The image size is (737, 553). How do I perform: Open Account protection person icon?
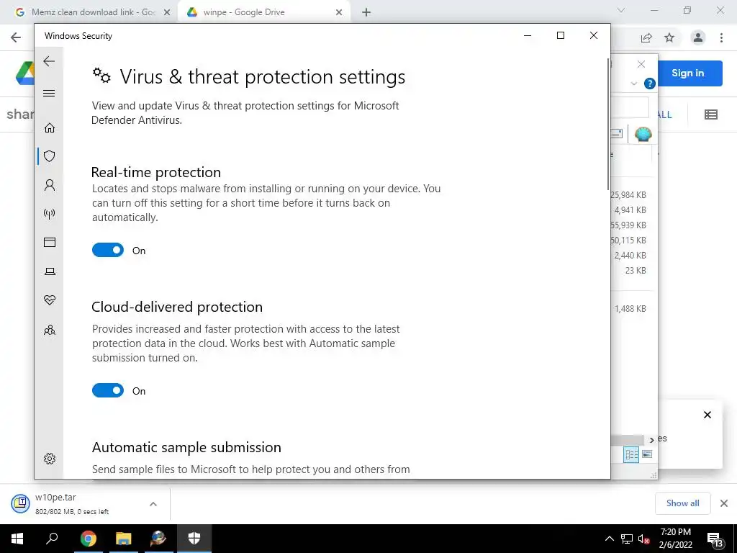coord(50,185)
